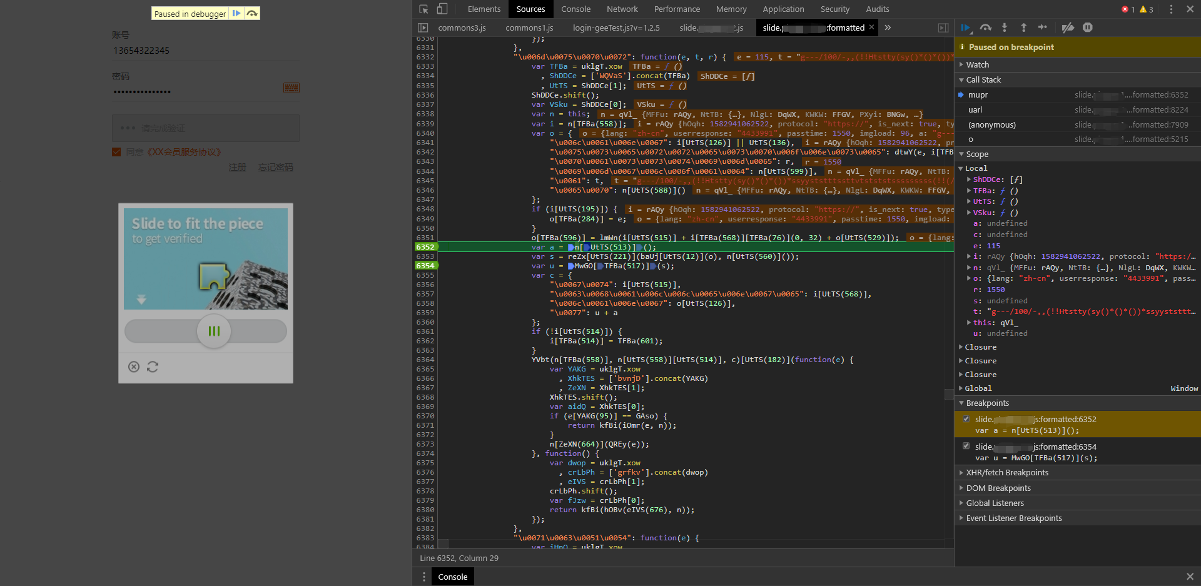Show the file navigator pane
This screenshot has width=1201, height=586.
(x=423, y=28)
